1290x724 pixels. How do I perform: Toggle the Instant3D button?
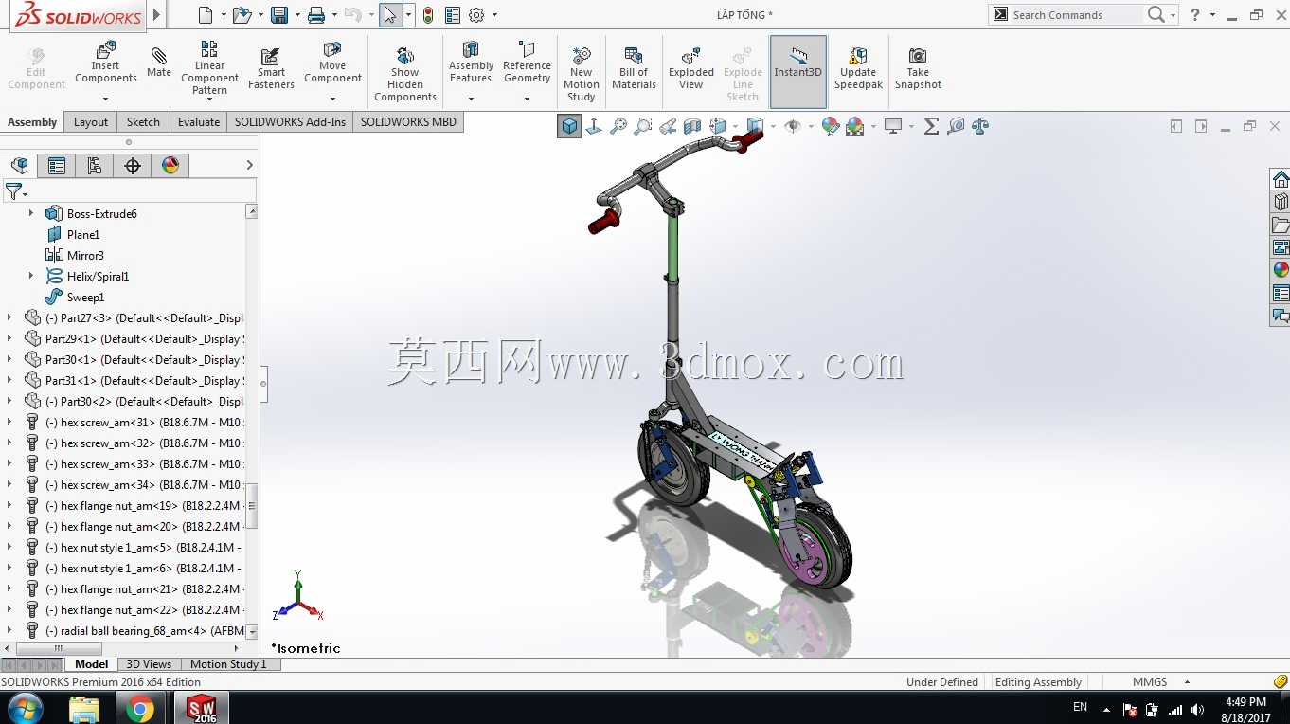pyautogui.click(x=798, y=72)
